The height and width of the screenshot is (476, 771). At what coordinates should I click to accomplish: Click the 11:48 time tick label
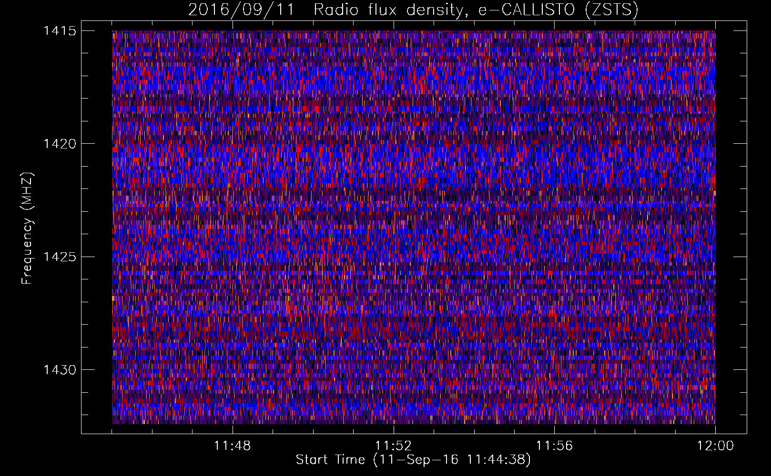233,446
